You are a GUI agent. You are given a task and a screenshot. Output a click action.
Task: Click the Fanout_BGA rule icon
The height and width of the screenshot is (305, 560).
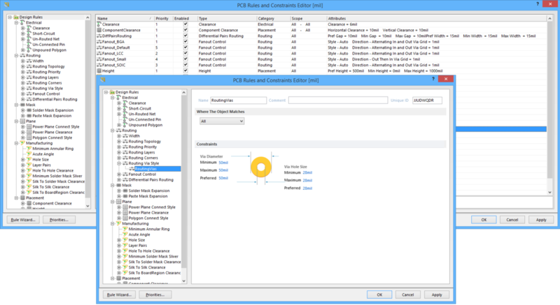98,43
